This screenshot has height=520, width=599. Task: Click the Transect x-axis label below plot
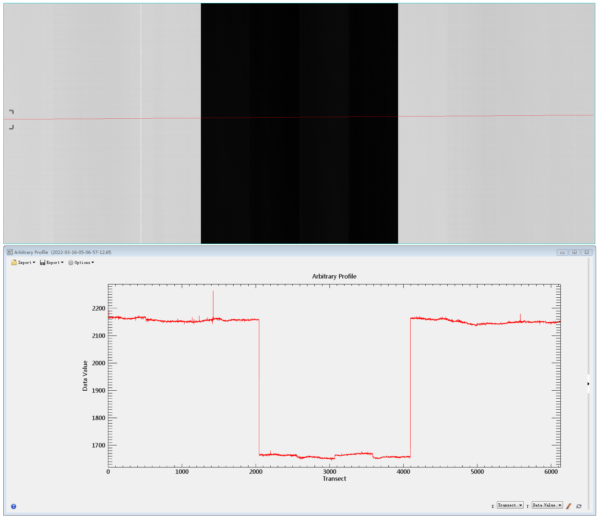(334, 478)
